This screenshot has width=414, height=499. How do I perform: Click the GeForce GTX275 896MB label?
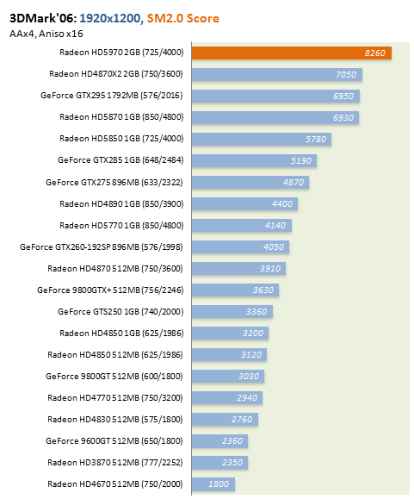pos(114,183)
